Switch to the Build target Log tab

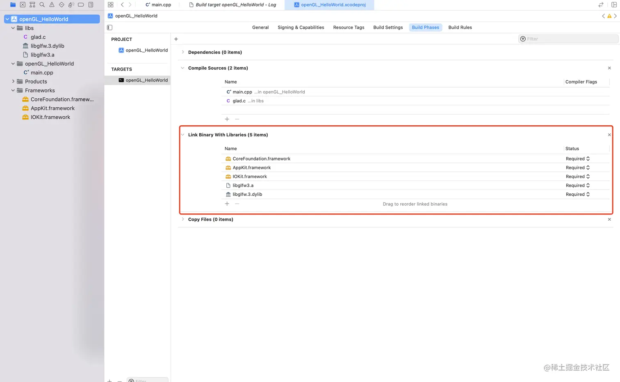pos(232,5)
